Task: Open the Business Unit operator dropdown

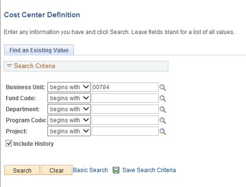Action: tap(69, 87)
